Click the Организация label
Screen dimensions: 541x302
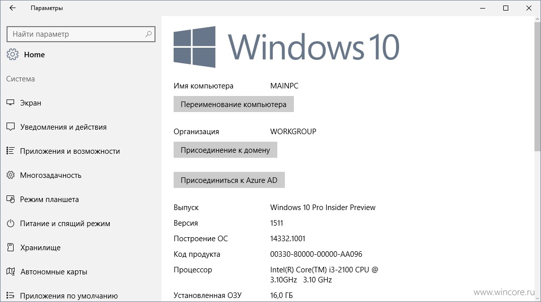pyautogui.click(x=196, y=132)
